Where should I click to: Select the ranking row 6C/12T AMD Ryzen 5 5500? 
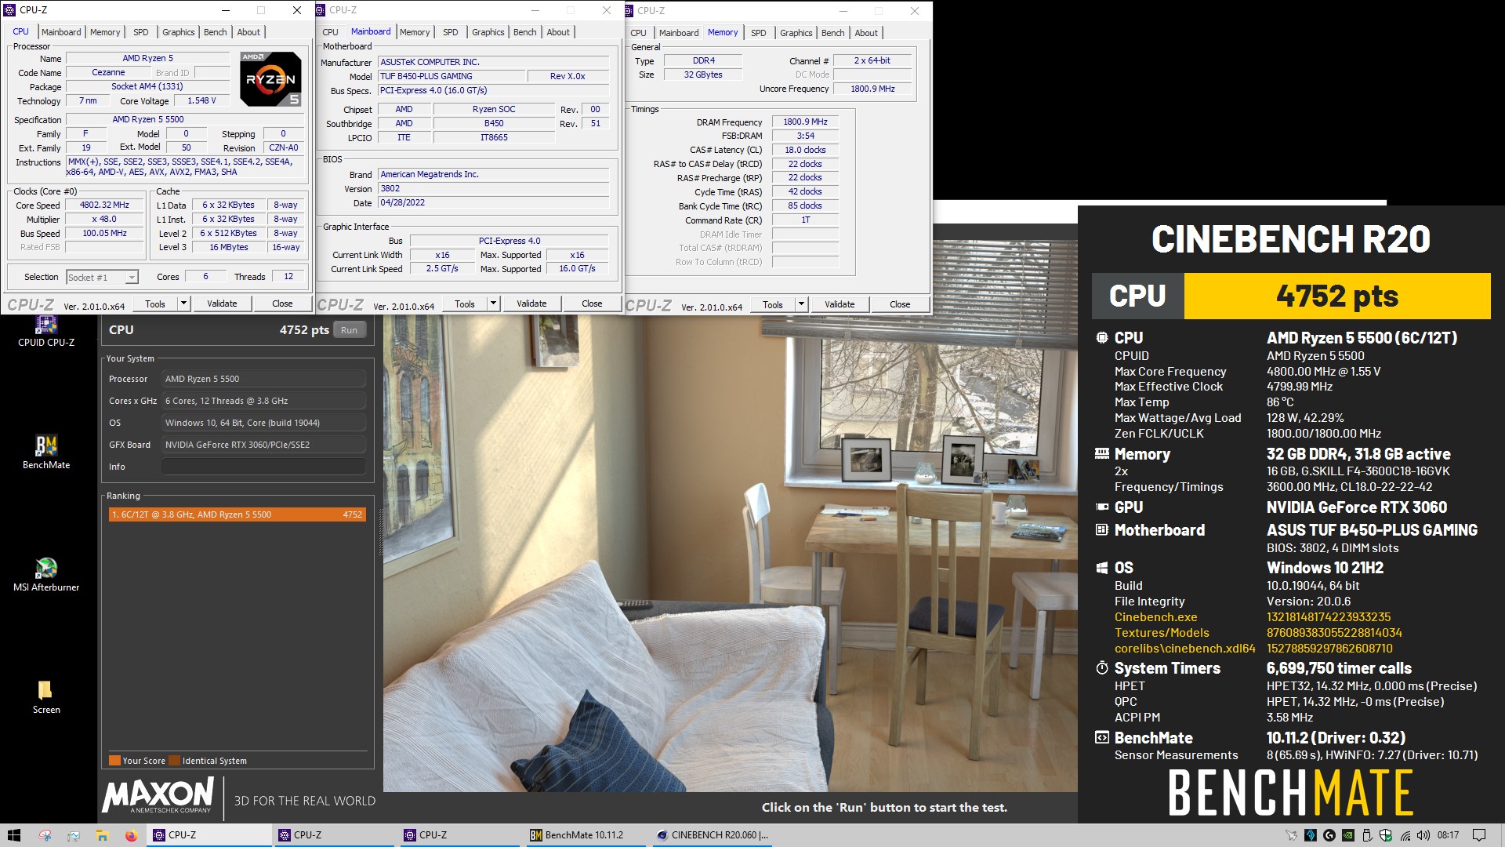(238, 514)
